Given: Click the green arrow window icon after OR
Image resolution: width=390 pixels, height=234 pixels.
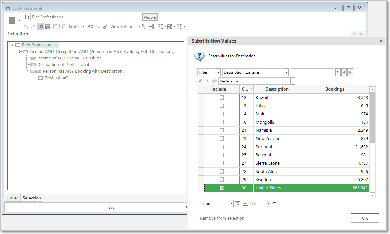Looking at the screenshot, I should (x=274, y=204).
